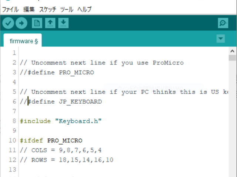The height and width of the screenshot is (177, 237).
Task: Place cursor in #define PRO_MICRO line
Action: tap(57, 73)
